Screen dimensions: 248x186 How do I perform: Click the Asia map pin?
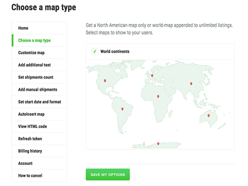click(x=191, y=83)
